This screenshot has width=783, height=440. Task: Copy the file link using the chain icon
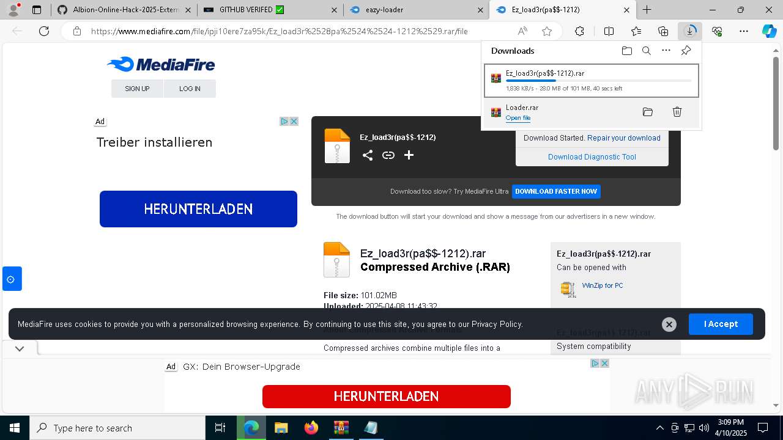[x=388, y=155]
